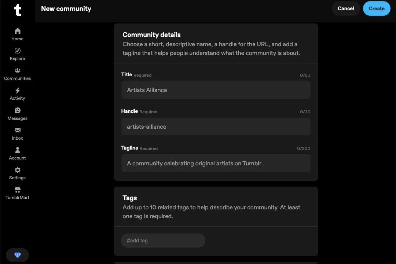Click the Tumblr logo icon
The image size is (396, 264).
(17, 10)
